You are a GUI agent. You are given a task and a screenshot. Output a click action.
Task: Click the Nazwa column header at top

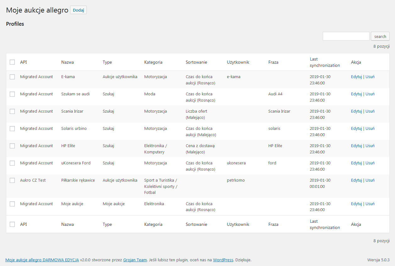tap(68, 62)
